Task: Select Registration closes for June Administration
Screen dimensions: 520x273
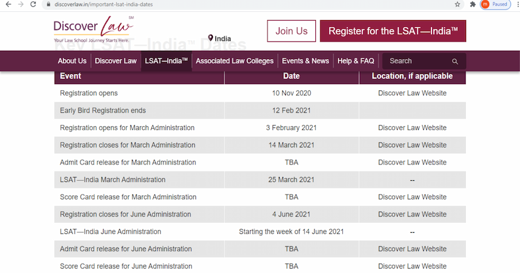Action: click(x=126, y=214)
